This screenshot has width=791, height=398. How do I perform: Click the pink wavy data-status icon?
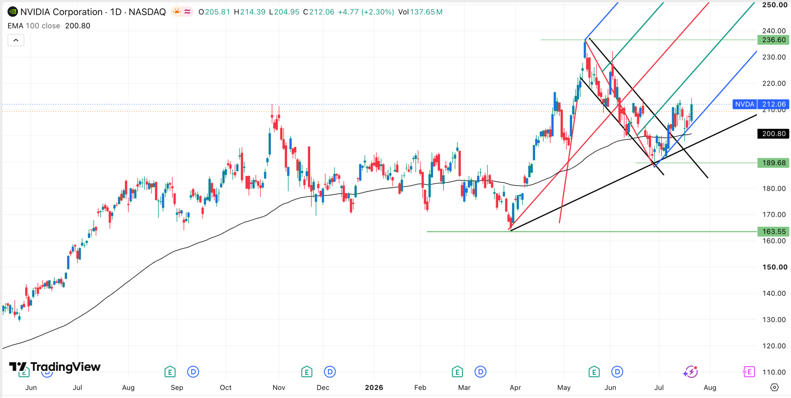(x=187, y=12)
